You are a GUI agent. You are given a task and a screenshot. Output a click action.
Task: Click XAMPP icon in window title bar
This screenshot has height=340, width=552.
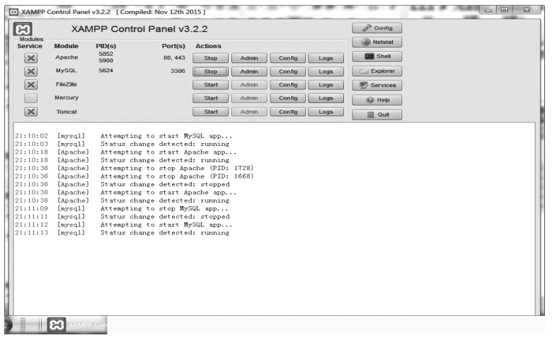pyautogui.click(x=13, y=12)
